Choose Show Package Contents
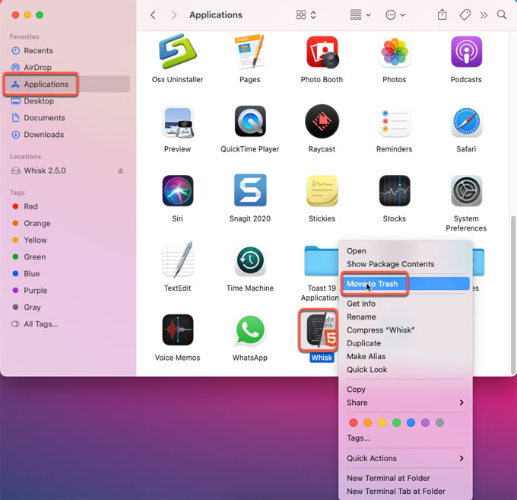Viewport: 517px width, 500px height. coord(405,264)
